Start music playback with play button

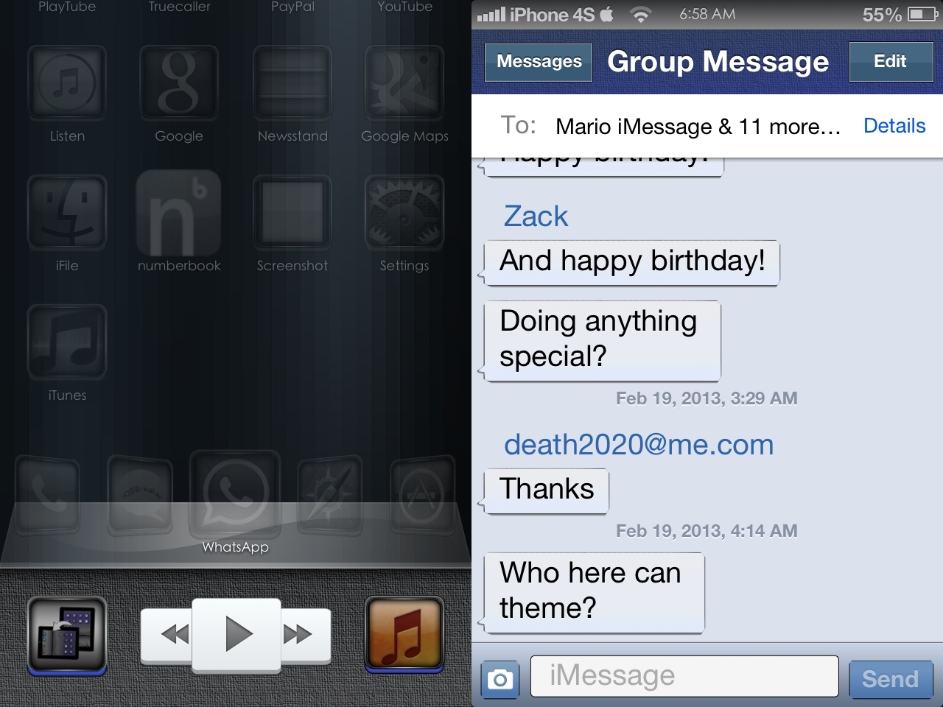coord(236,634)
